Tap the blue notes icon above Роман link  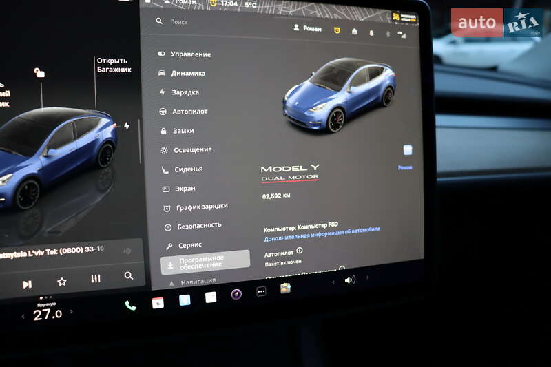point(408,150)
